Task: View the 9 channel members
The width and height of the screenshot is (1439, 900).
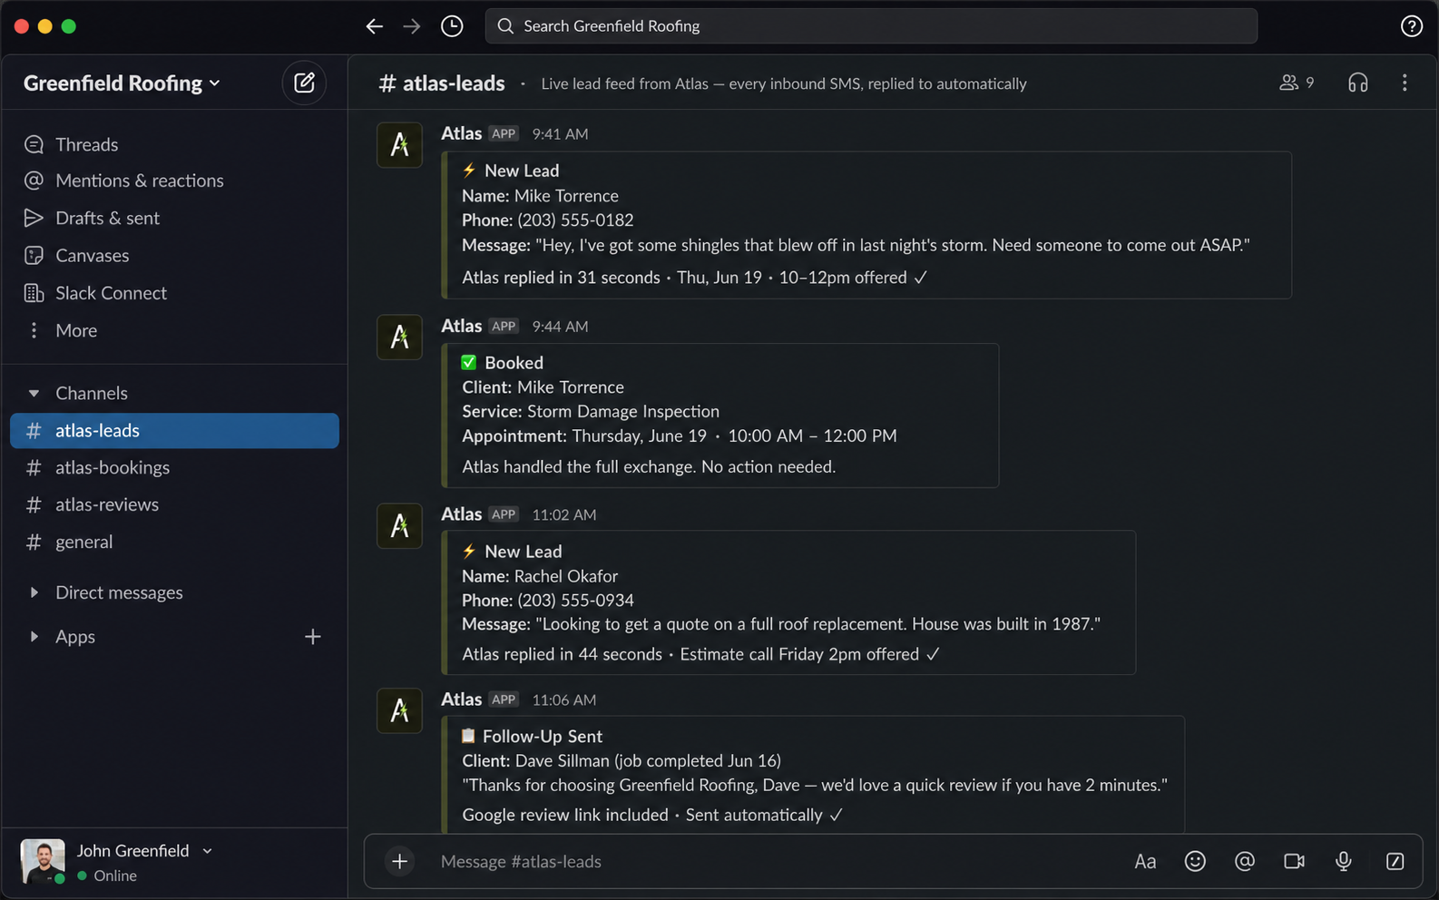Action: pos(1297,83)
